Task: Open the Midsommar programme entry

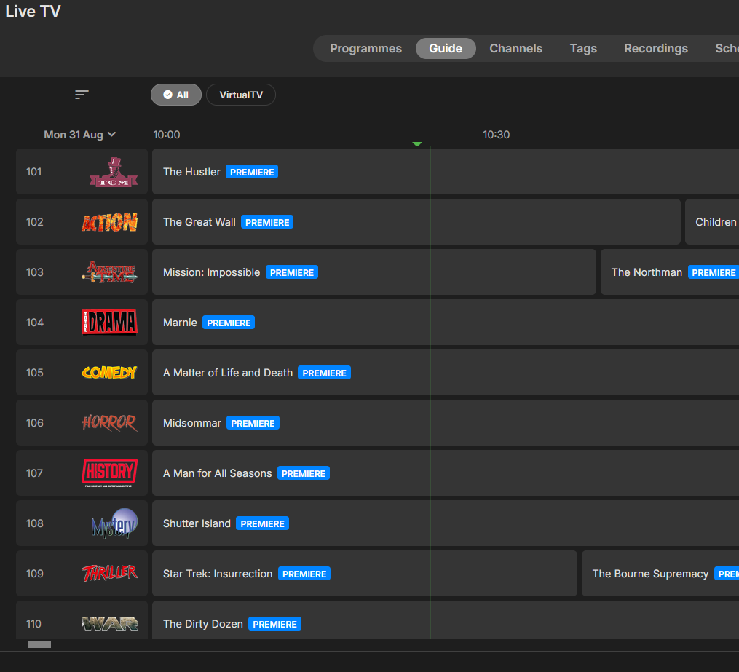Action: 446,423
